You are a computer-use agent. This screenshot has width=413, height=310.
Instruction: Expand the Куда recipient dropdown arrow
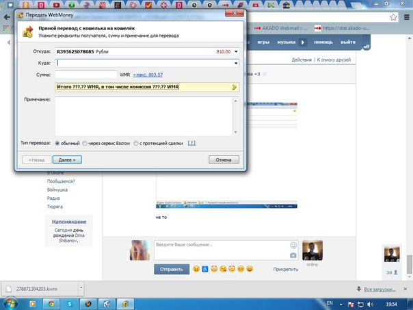point(236,63)
